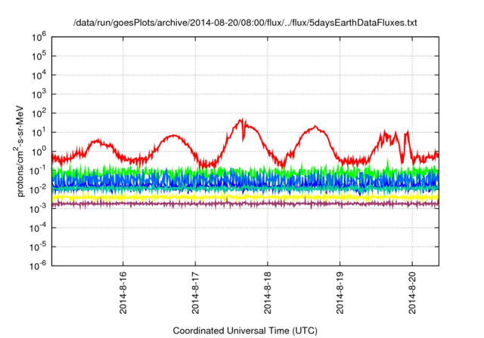Click the 2014-8-17 date tick label
This screenshot has height=338, width=484.
(x=195, y=293)
